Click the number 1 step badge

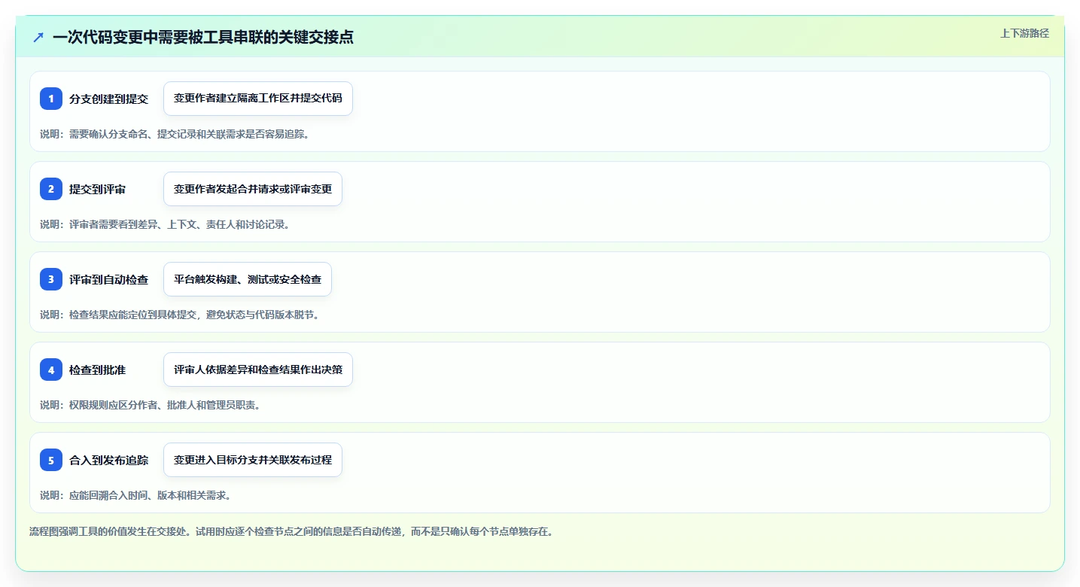51,99
